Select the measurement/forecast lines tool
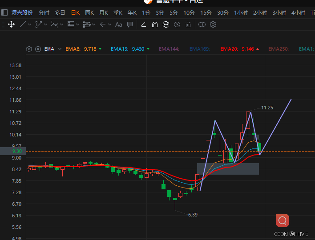 pyautogui.click(x=87, y=24)
